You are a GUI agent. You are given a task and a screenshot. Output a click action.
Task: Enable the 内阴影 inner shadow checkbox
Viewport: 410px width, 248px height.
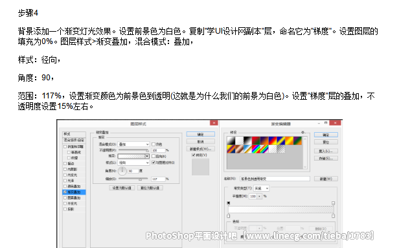point(65,170)
